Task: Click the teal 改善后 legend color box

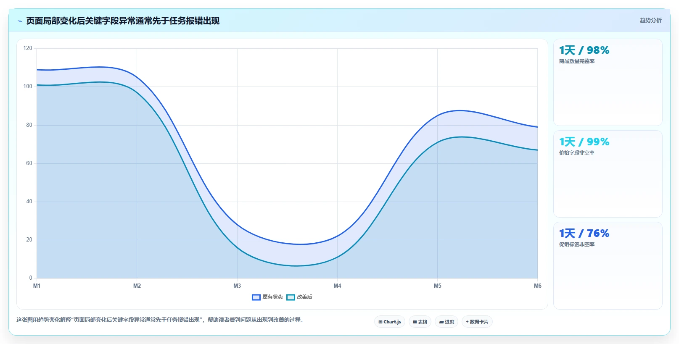Action: (x=291, y=297)
